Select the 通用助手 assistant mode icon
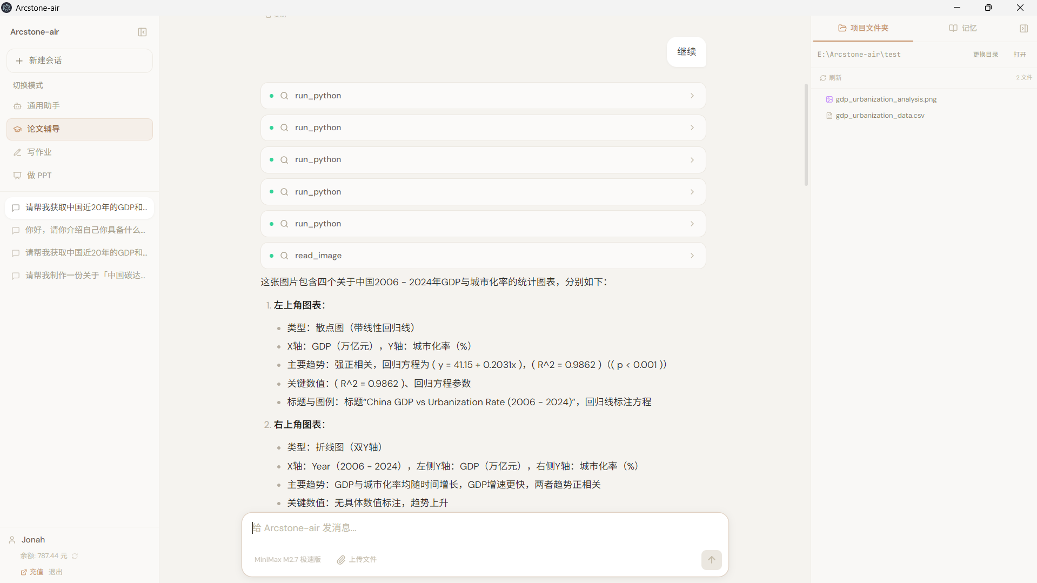The width and height of the screenshot is (1037, 583). click(x=17, y=106)
